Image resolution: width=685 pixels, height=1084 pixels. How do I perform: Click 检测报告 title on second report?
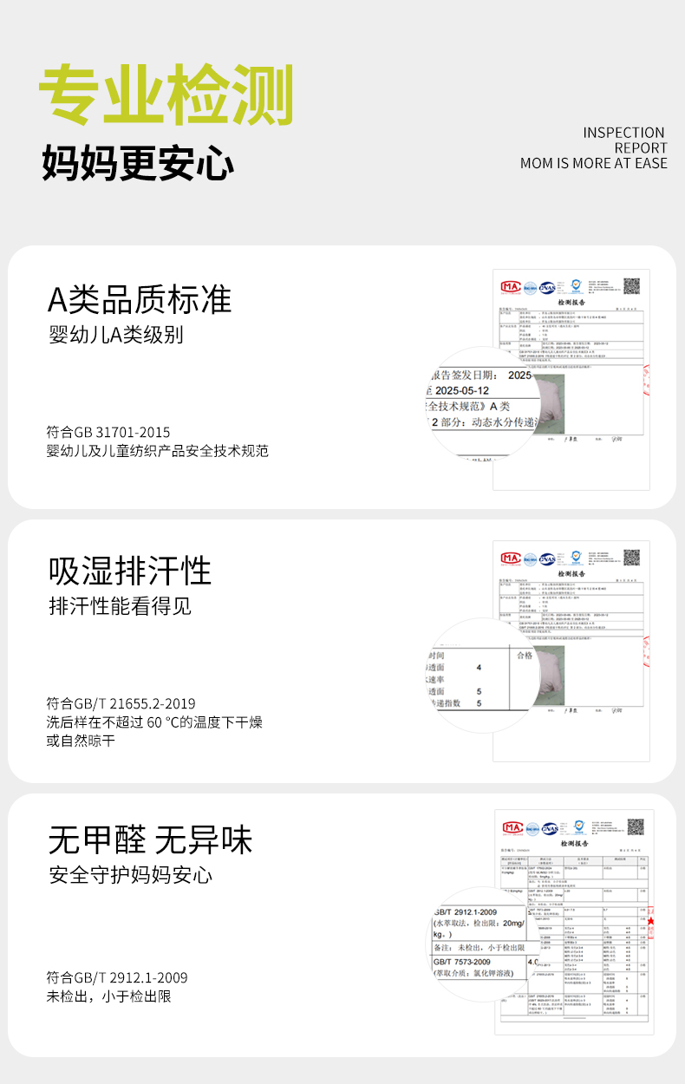click(x=571, y=573)
